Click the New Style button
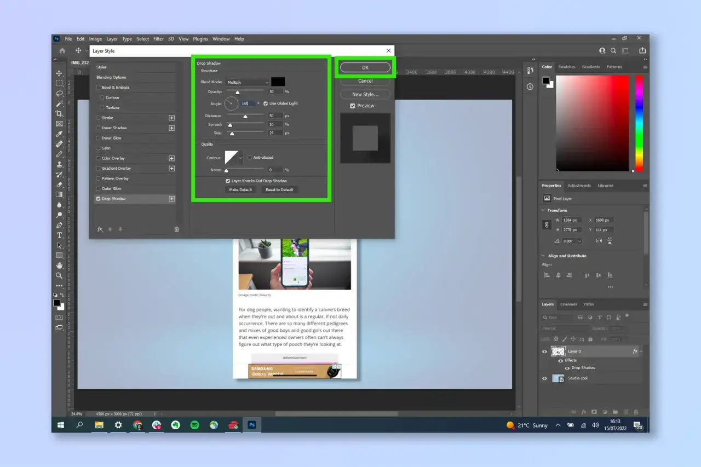This screenshot has height=467, width=701. coord(365,94)
